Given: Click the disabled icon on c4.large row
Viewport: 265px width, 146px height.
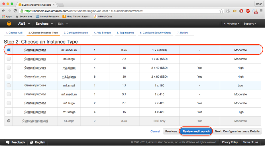Looking at the screenshot, I should [x=9, y=121].
